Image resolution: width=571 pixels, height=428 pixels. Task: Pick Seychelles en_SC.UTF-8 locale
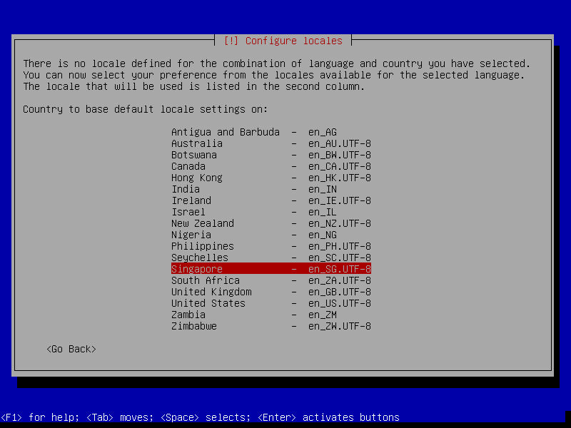click(271, 258)
